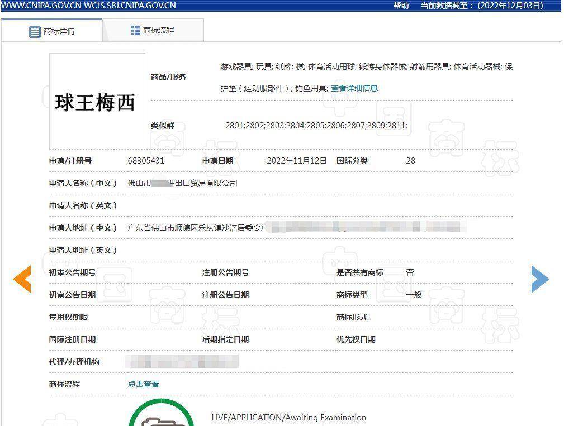The image size is (564, 426).
Task: Click the document icon on 商标详情 tab
Action: [x=34, y=31]
